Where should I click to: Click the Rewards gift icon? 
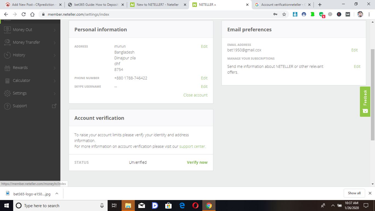coord(7,68)
